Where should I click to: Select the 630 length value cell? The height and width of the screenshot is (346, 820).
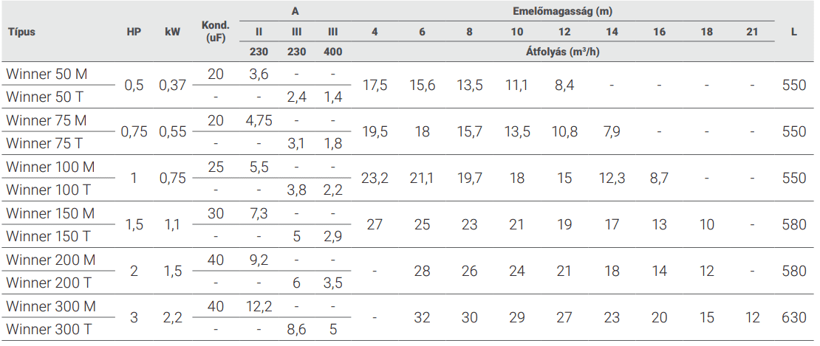(x=793, y=317)
